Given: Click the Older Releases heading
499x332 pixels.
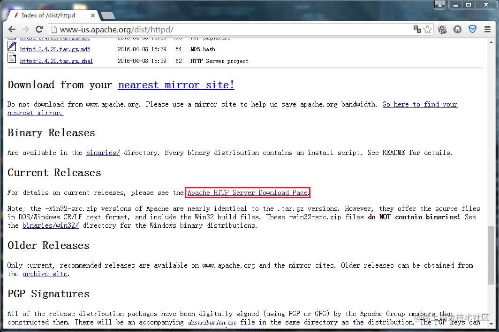Looking at the screenshot, I should pyautogui.click(x=48, y=245).
